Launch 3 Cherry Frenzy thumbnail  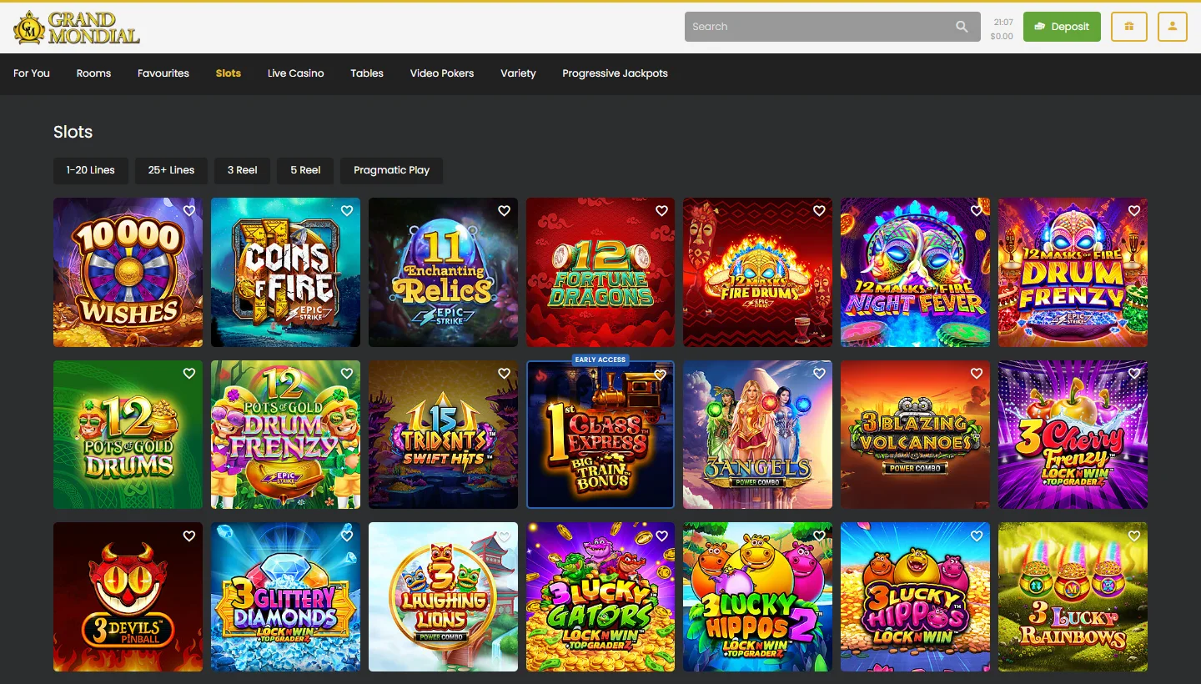tap(1073, 435)
